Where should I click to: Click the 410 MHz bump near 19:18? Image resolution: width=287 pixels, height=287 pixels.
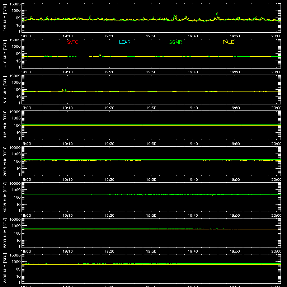tap(100, 55)
